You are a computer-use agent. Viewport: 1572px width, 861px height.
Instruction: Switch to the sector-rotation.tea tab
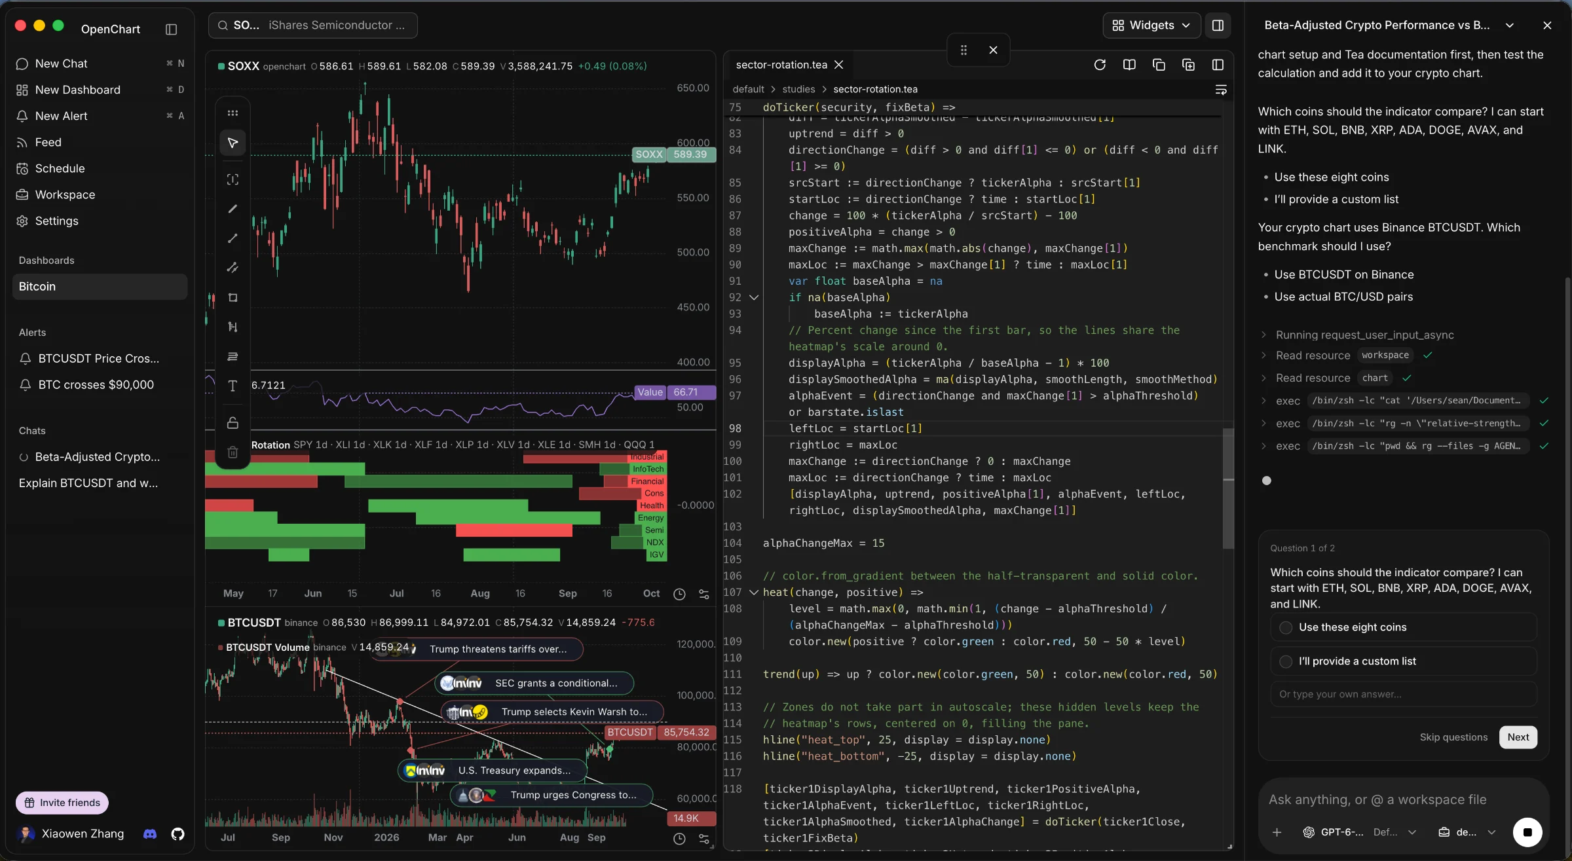point(781,65)
